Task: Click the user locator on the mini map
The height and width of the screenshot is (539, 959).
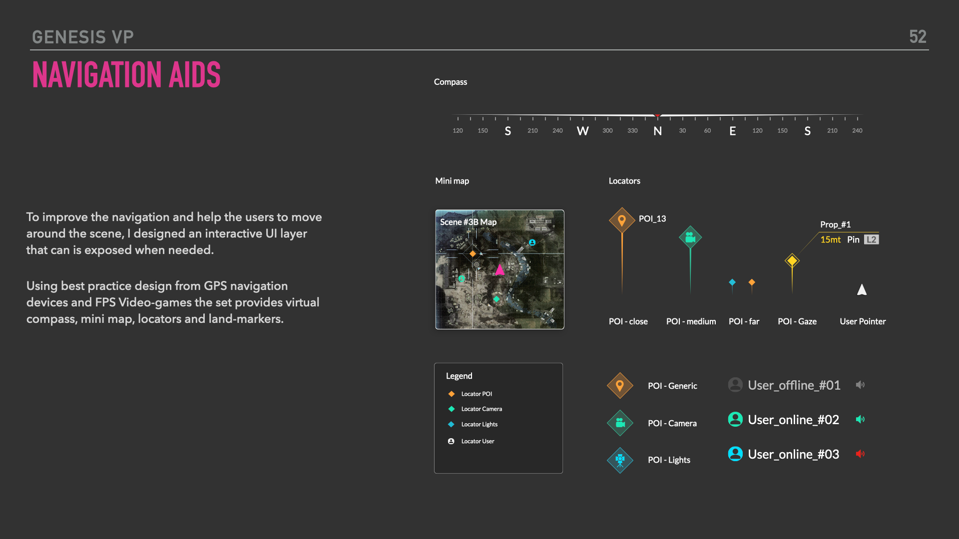Action: tap(532, 243)
